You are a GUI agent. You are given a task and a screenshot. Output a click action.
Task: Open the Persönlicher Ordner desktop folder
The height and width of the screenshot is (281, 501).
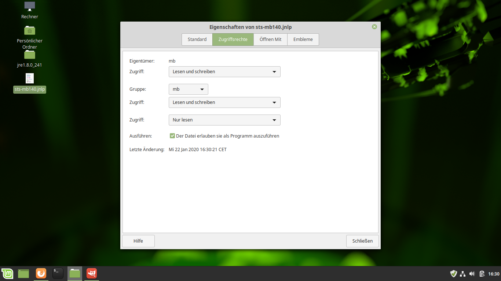pos(30,31)
